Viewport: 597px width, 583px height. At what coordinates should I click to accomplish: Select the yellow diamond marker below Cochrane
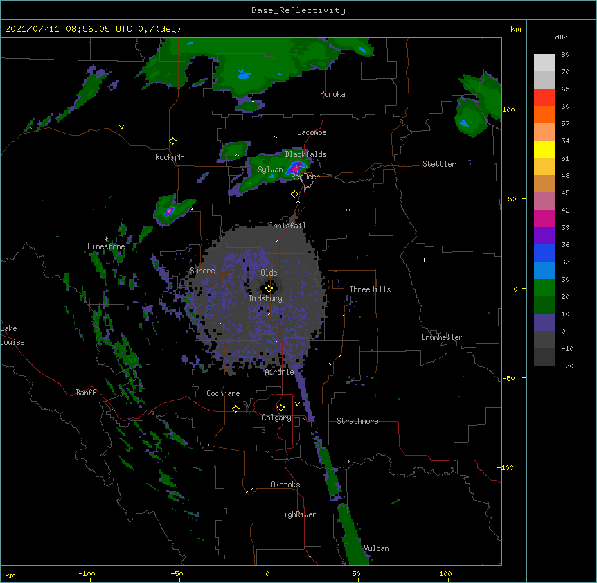235,409
